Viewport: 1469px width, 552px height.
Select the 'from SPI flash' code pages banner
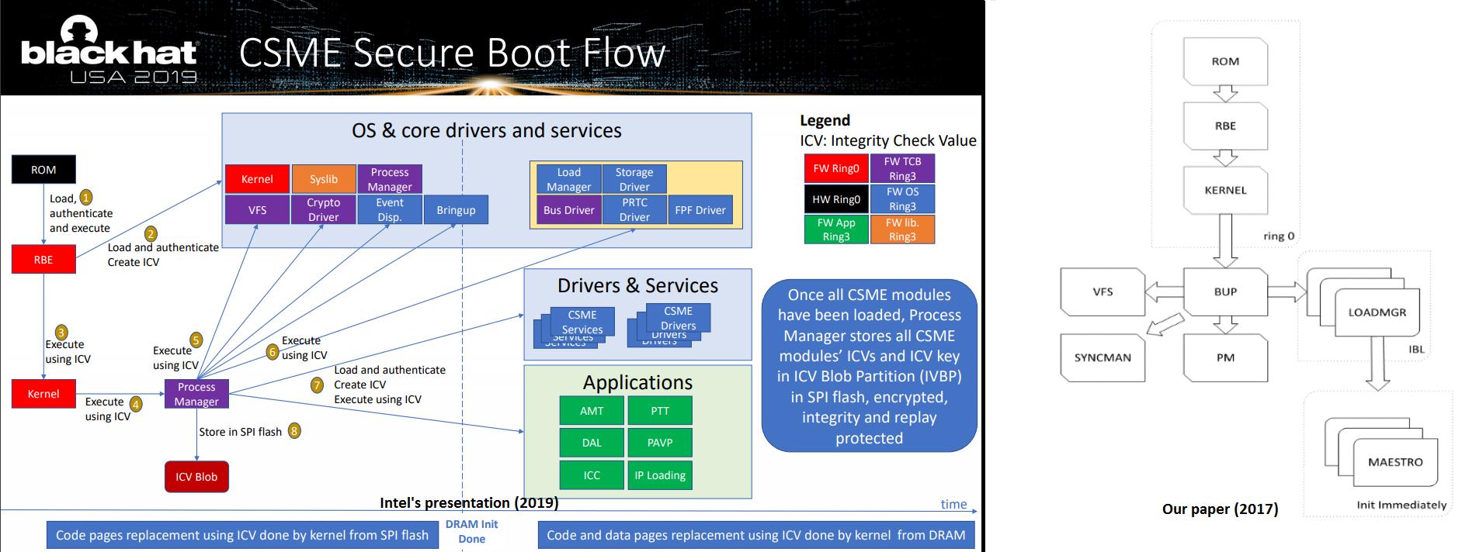click(242, 535)
